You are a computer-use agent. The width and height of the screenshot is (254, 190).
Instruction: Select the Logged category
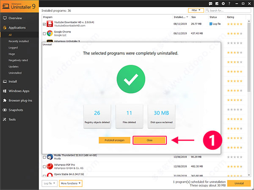click(x=13, y=47)
